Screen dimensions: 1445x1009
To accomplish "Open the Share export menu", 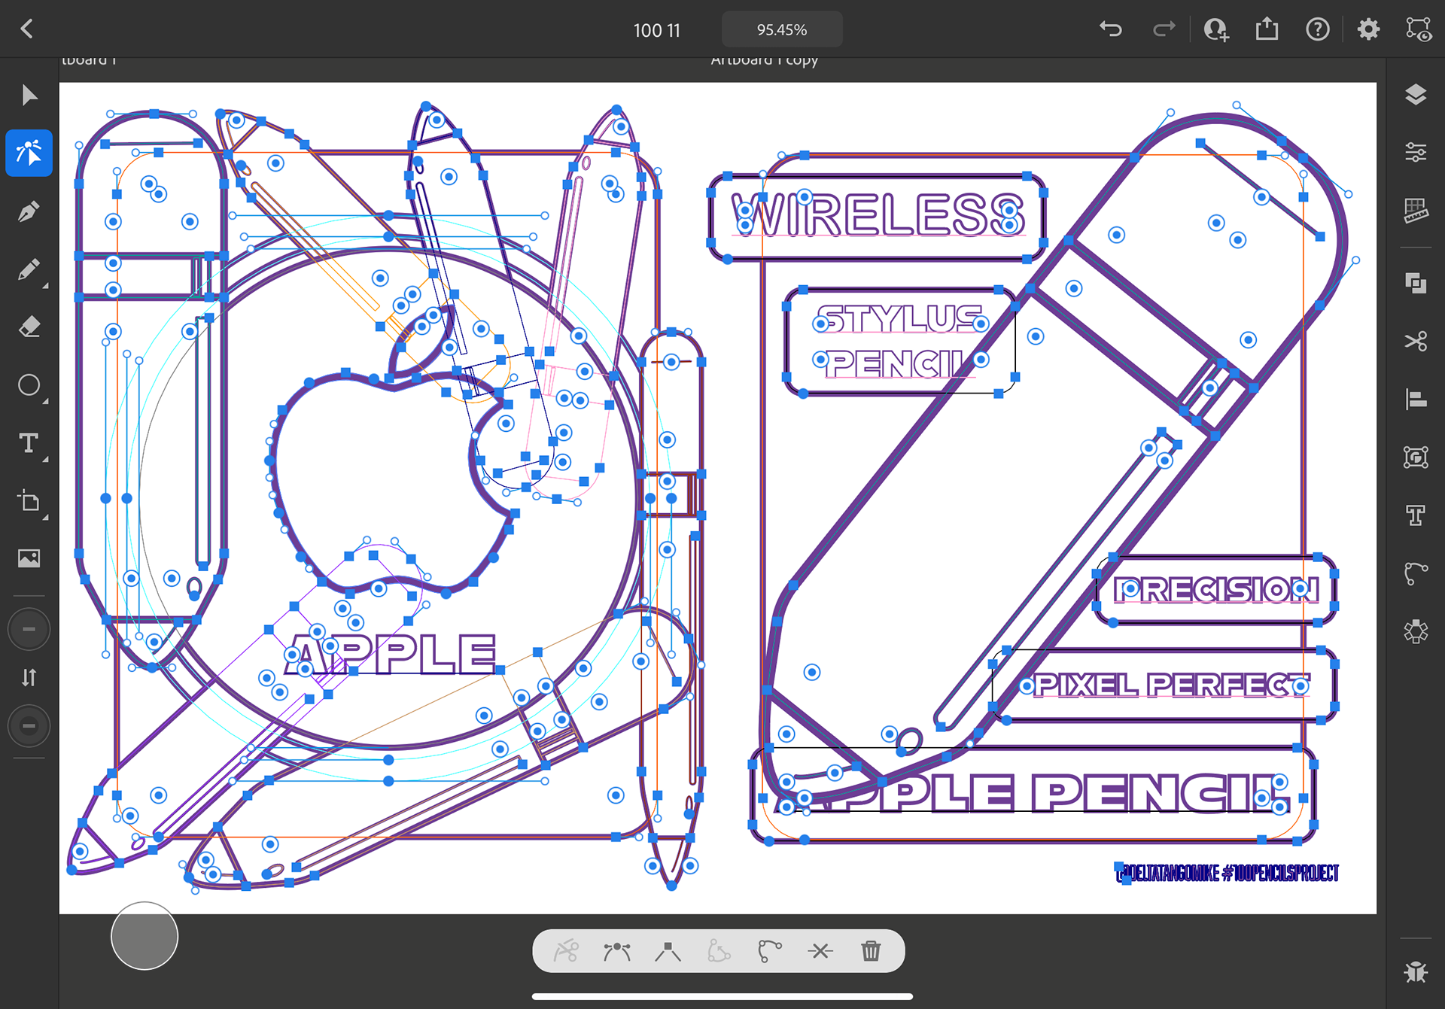I will [x=1267, y=29].
